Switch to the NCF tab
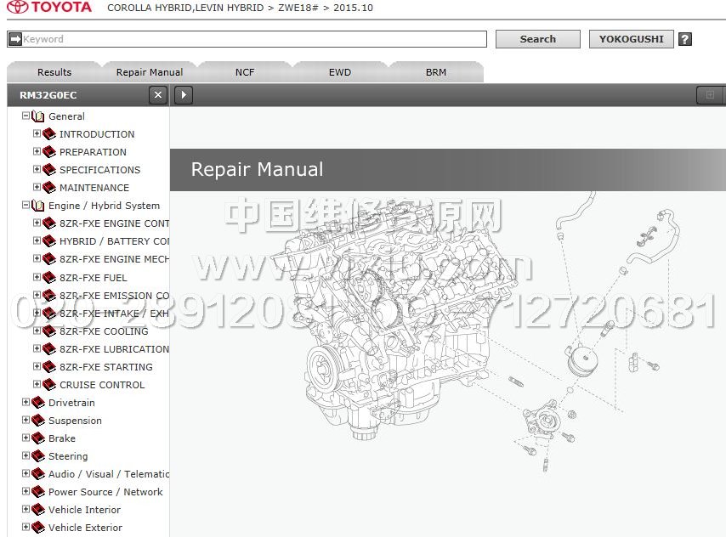This screenshot has width=726, height=537. pyautogui.click(x=245, y=72)
